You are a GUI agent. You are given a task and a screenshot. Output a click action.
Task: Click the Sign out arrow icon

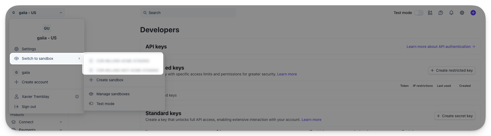pyautogui.click(x=16, y=107)
